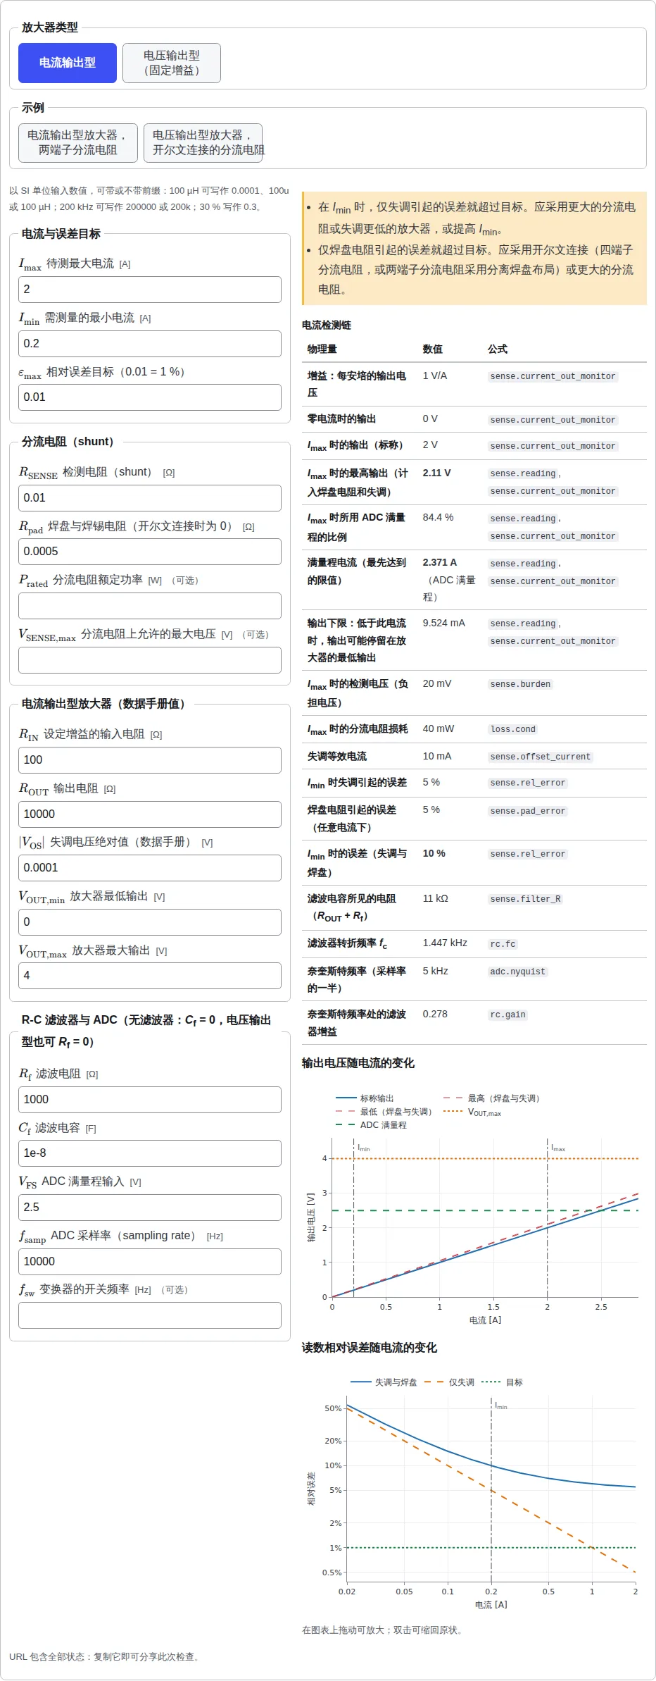Click the sense.filter_R formula cell

click(x=526, y=899)
